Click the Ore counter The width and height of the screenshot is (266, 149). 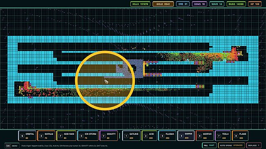click(183, 4)
